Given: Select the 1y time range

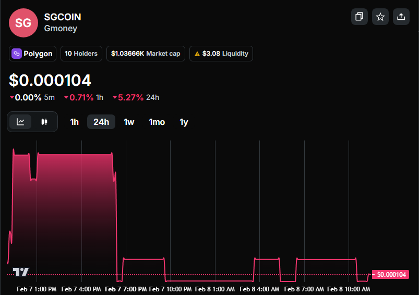Looking at the screenshot, I should coord(184,122).
